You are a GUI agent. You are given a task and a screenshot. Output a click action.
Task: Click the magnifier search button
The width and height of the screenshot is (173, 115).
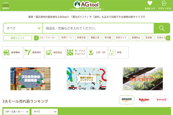tap(162, 28)
